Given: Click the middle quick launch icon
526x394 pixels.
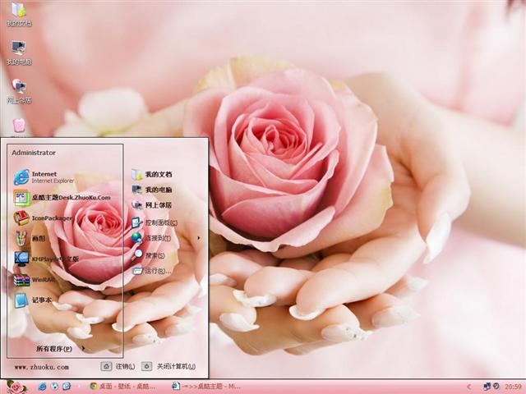Looking at the screenshot, I should 54,387.
